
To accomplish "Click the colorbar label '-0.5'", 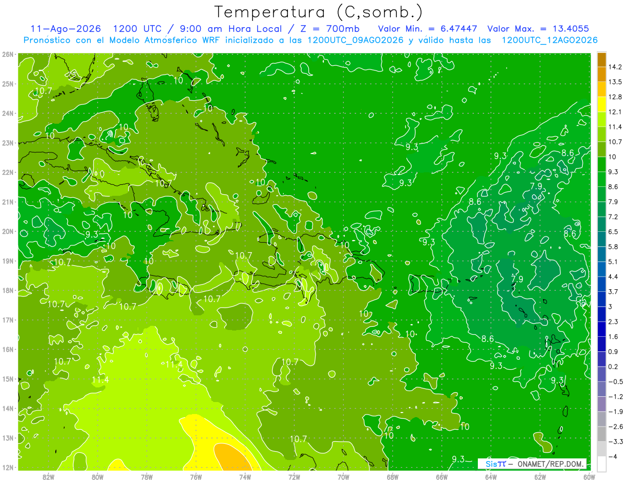I will [x=616, y=382].
